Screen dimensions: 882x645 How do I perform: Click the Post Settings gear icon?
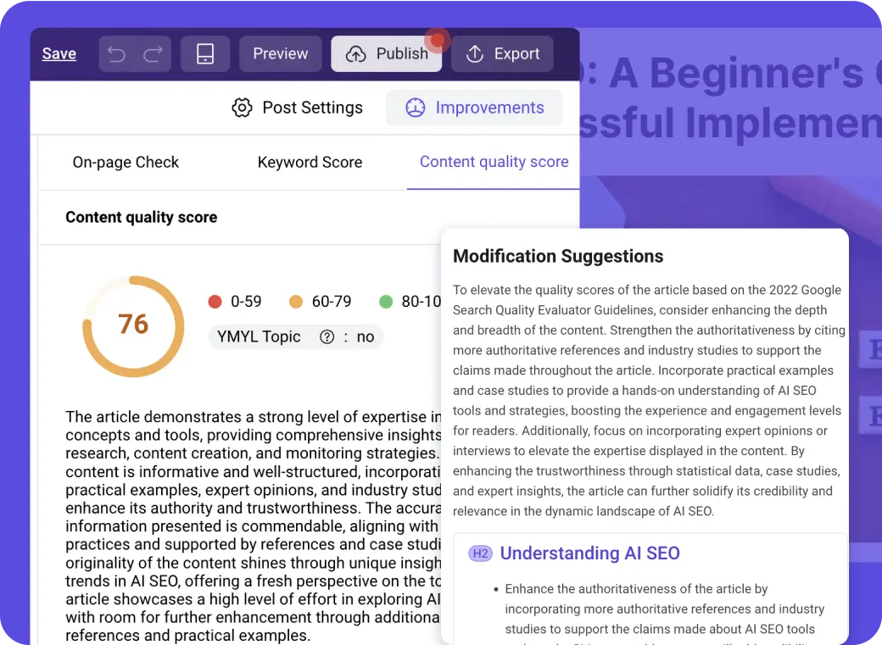(x=243, y=108)
